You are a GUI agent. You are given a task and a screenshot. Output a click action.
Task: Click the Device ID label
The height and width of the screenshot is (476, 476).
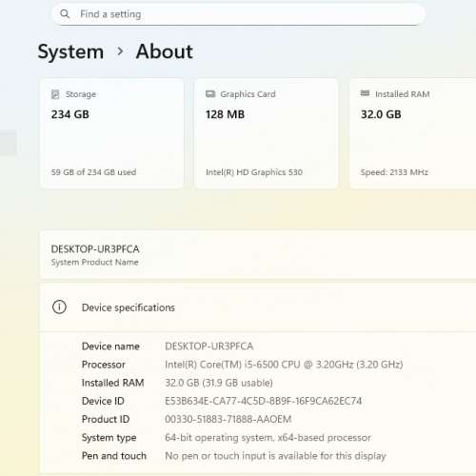click(x=103, y=401)
